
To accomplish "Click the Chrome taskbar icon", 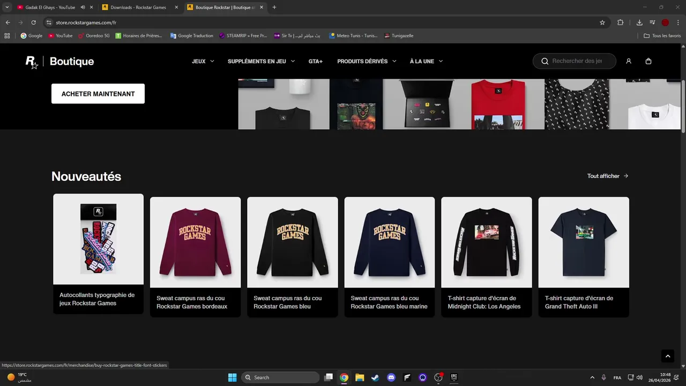I will coord(344,377).
